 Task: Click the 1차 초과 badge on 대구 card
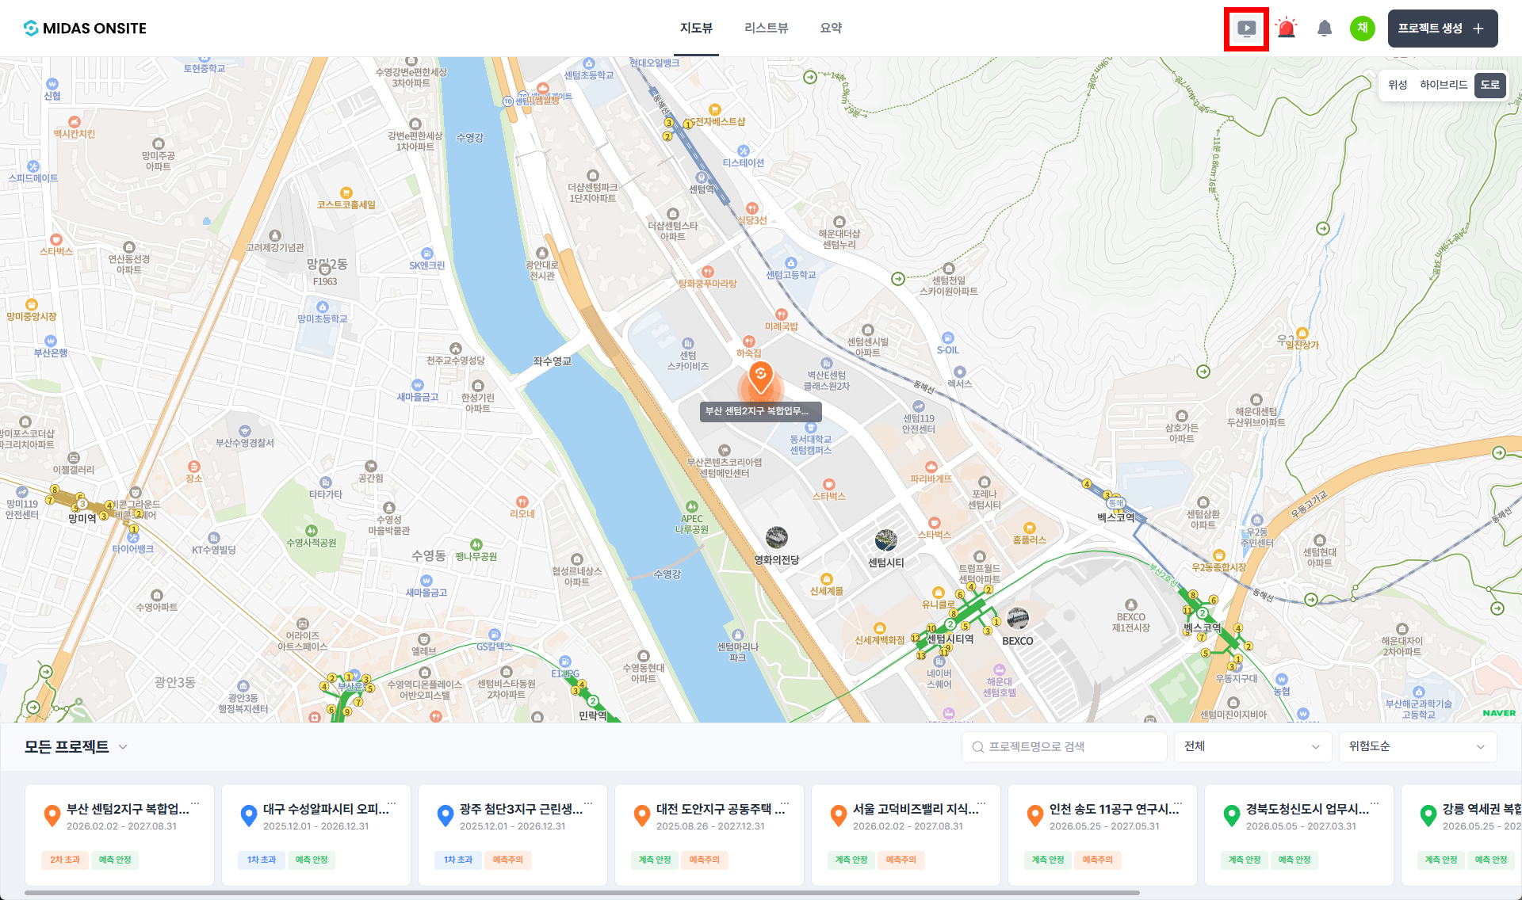[x=262, y=860]
